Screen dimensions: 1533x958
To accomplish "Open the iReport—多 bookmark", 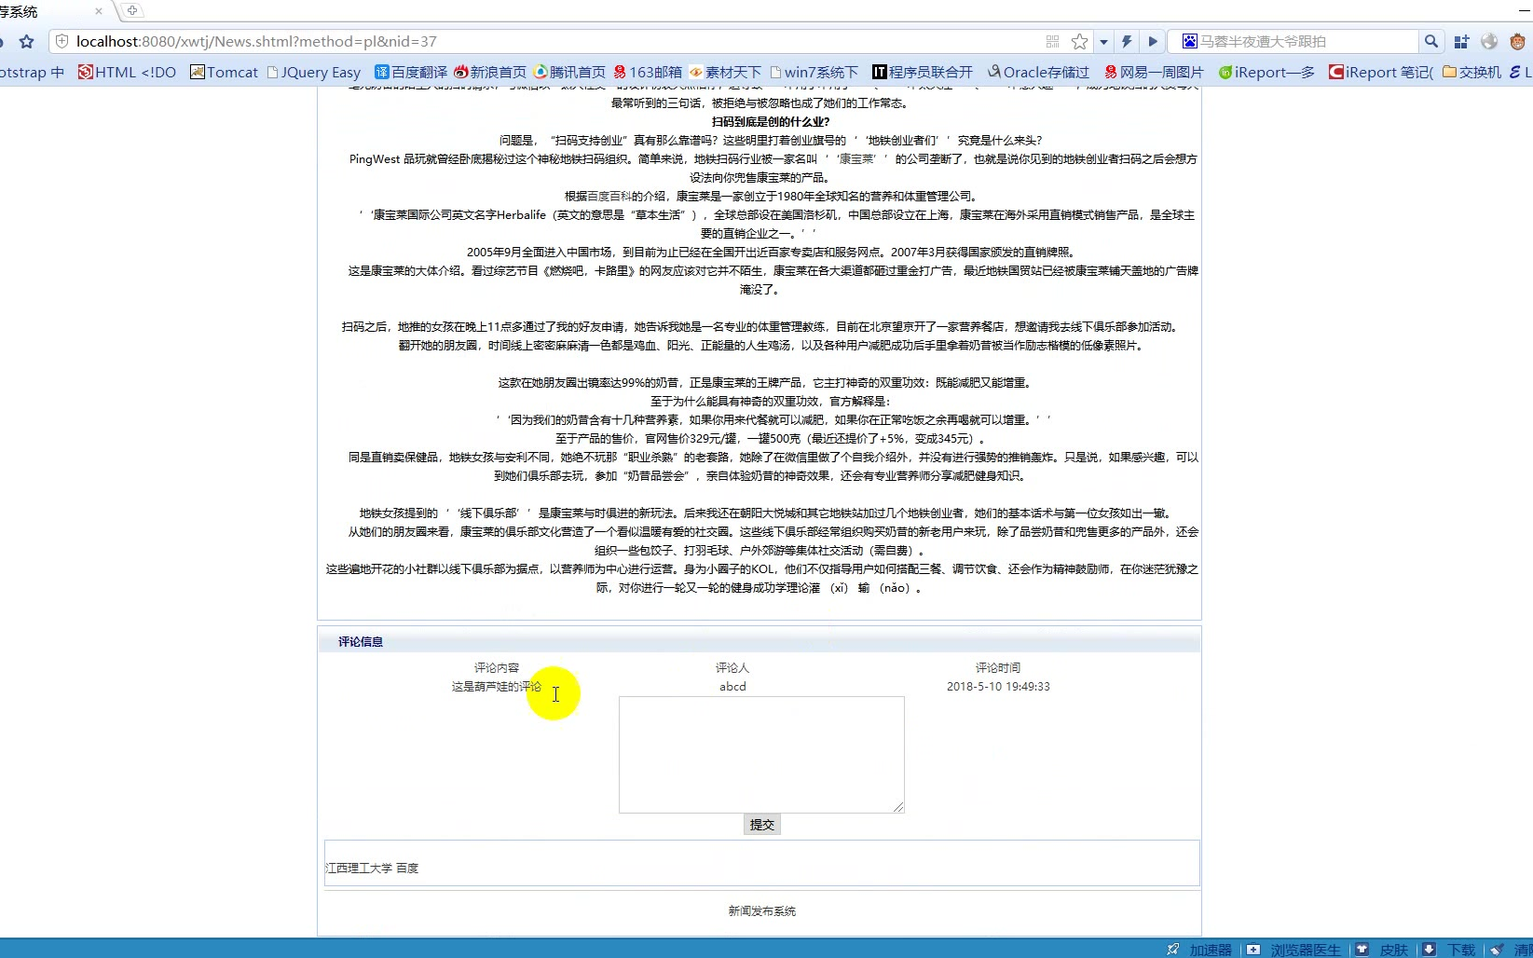I will point(1266,72).
